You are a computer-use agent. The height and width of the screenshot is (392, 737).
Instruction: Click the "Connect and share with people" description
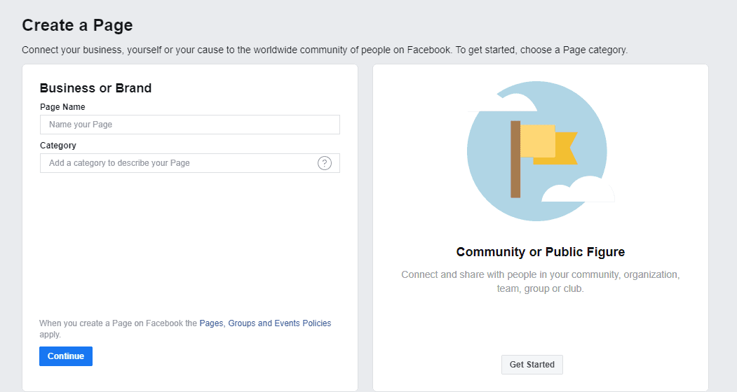[x=540, y=281]
